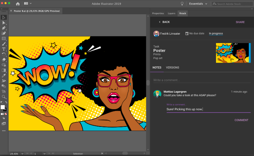Open the Essentials workspace switcher
This screenshot has height=156, width=254.
coord(198,4)
